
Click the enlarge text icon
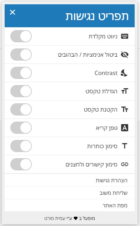pyautogui.click(x=125, y=91)
